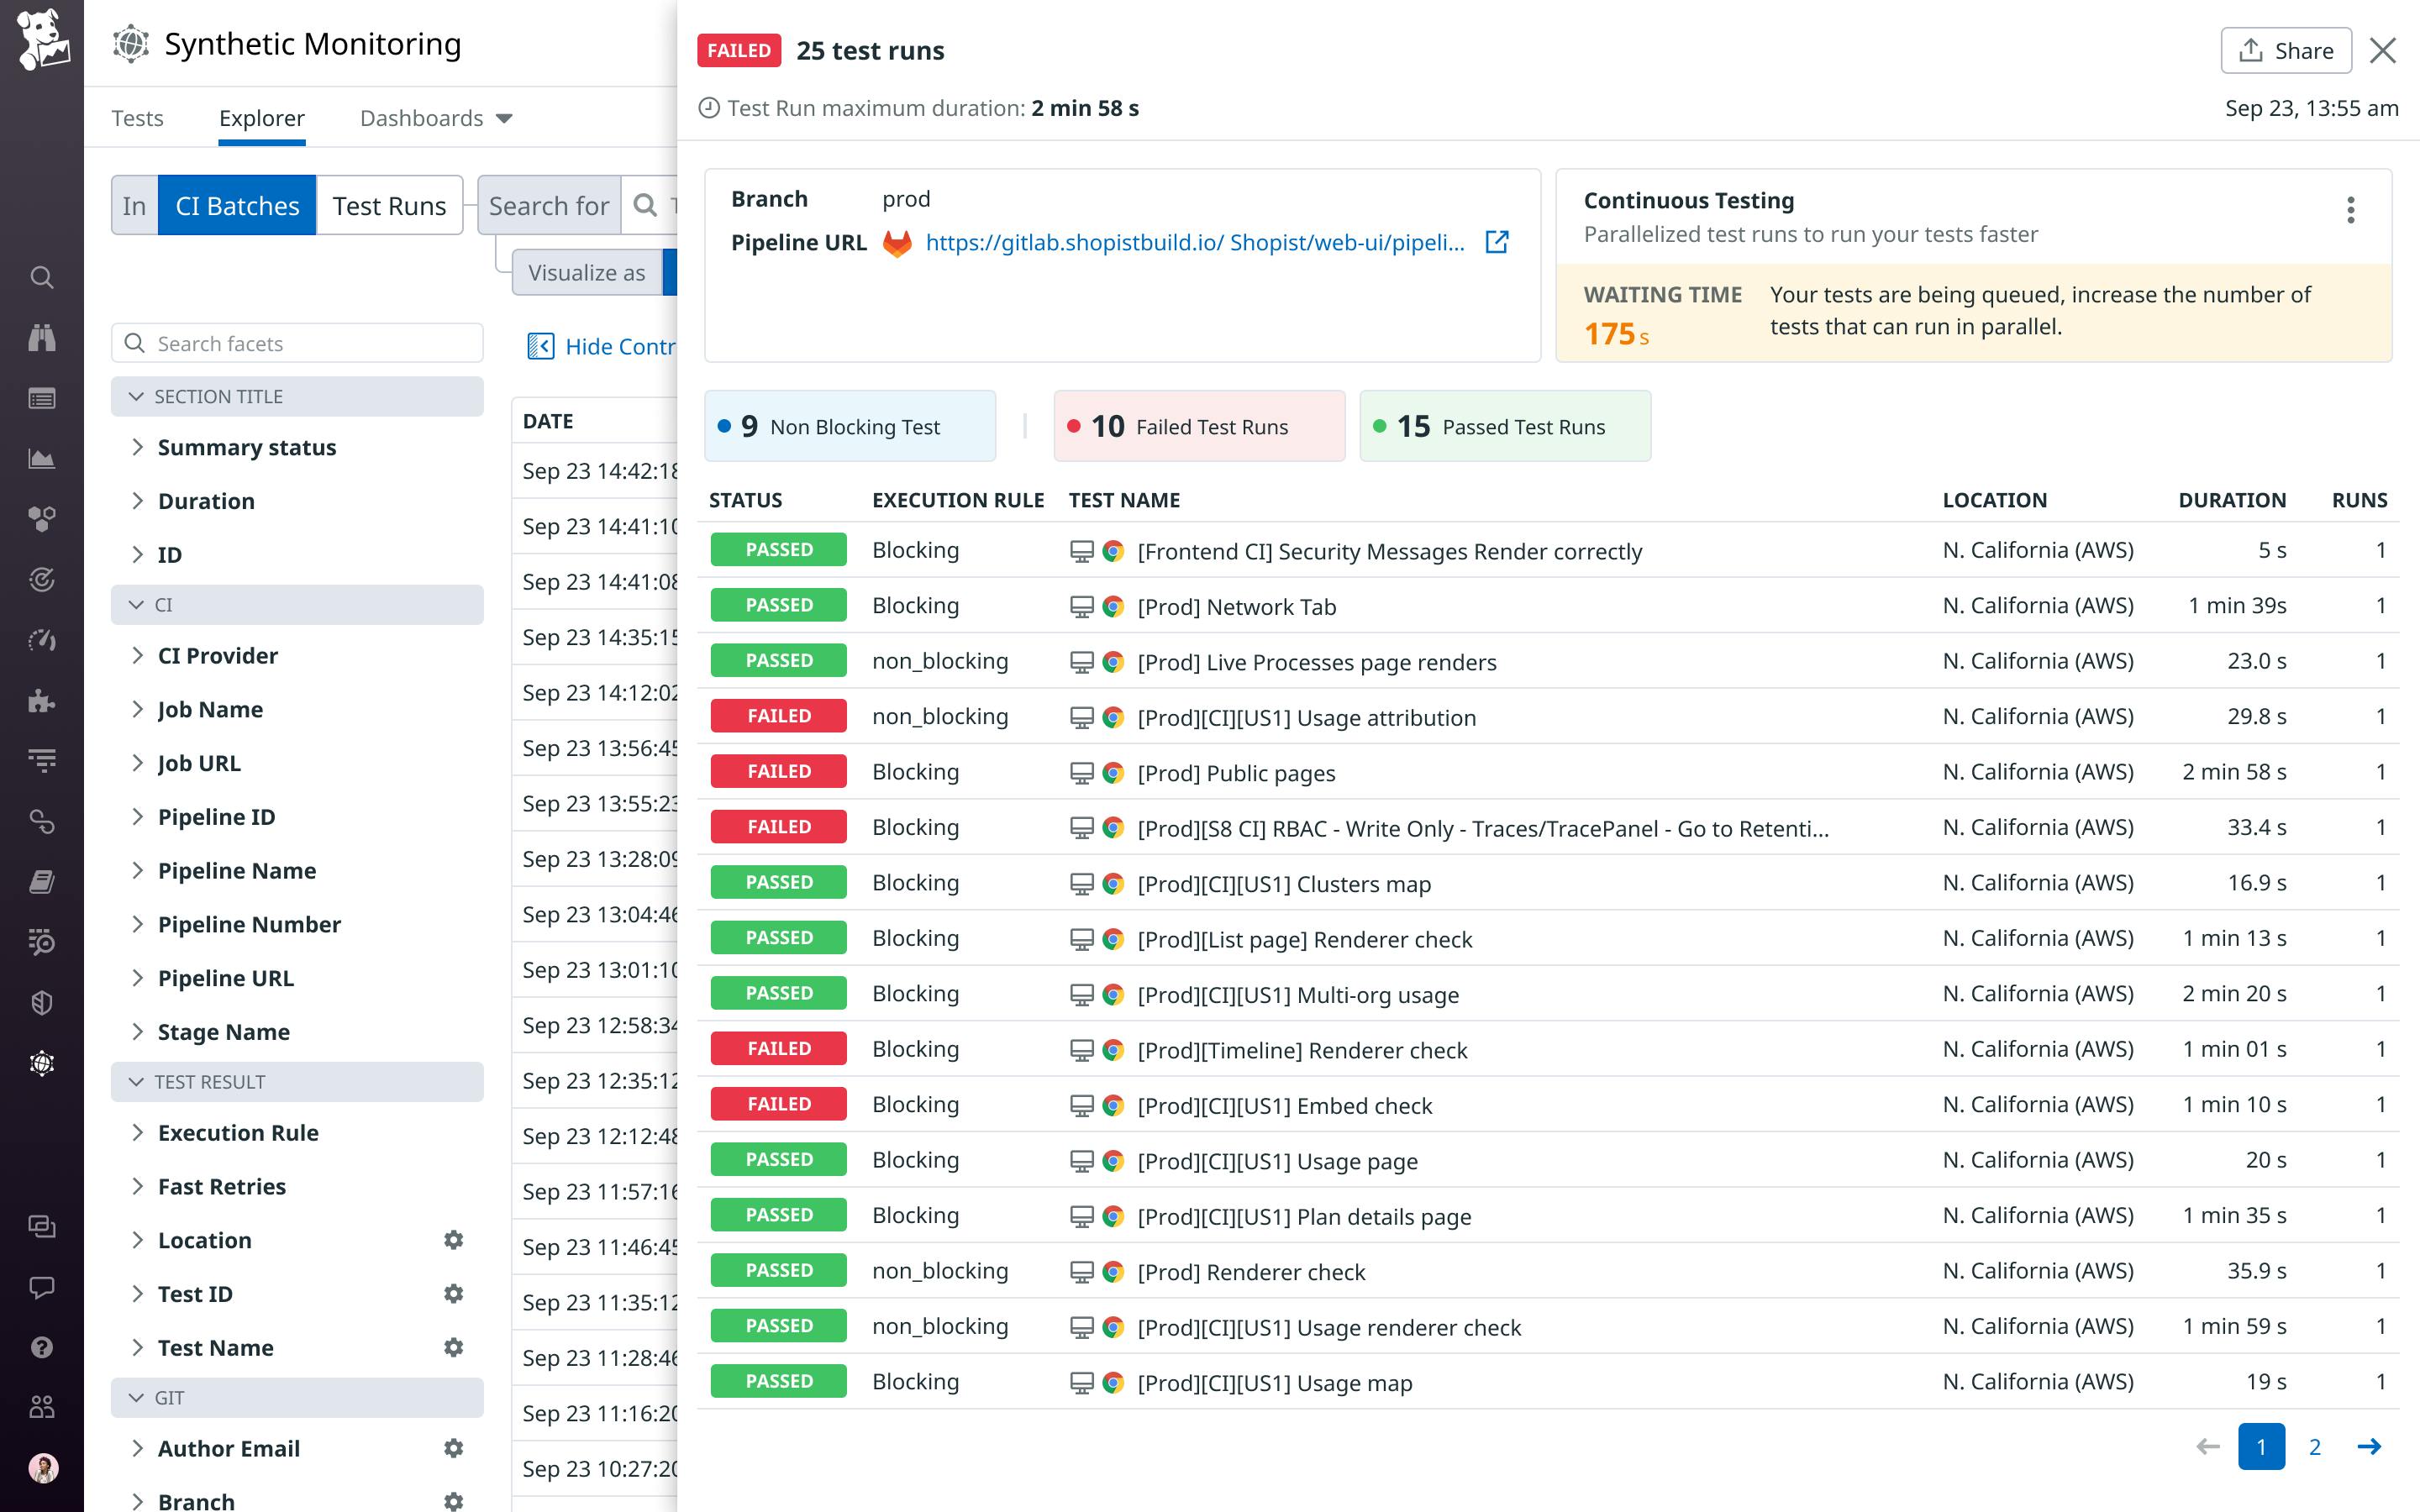
Task: Expand the Summary status facet
Action: 246,447
